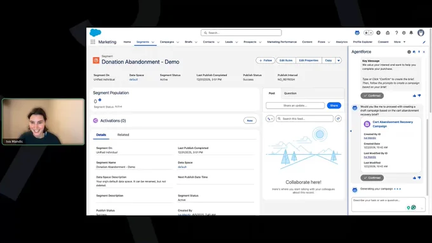This screenshot has height=243, width=432.
Task: Open the user profile avatar
Action: [x=421, y=33]
